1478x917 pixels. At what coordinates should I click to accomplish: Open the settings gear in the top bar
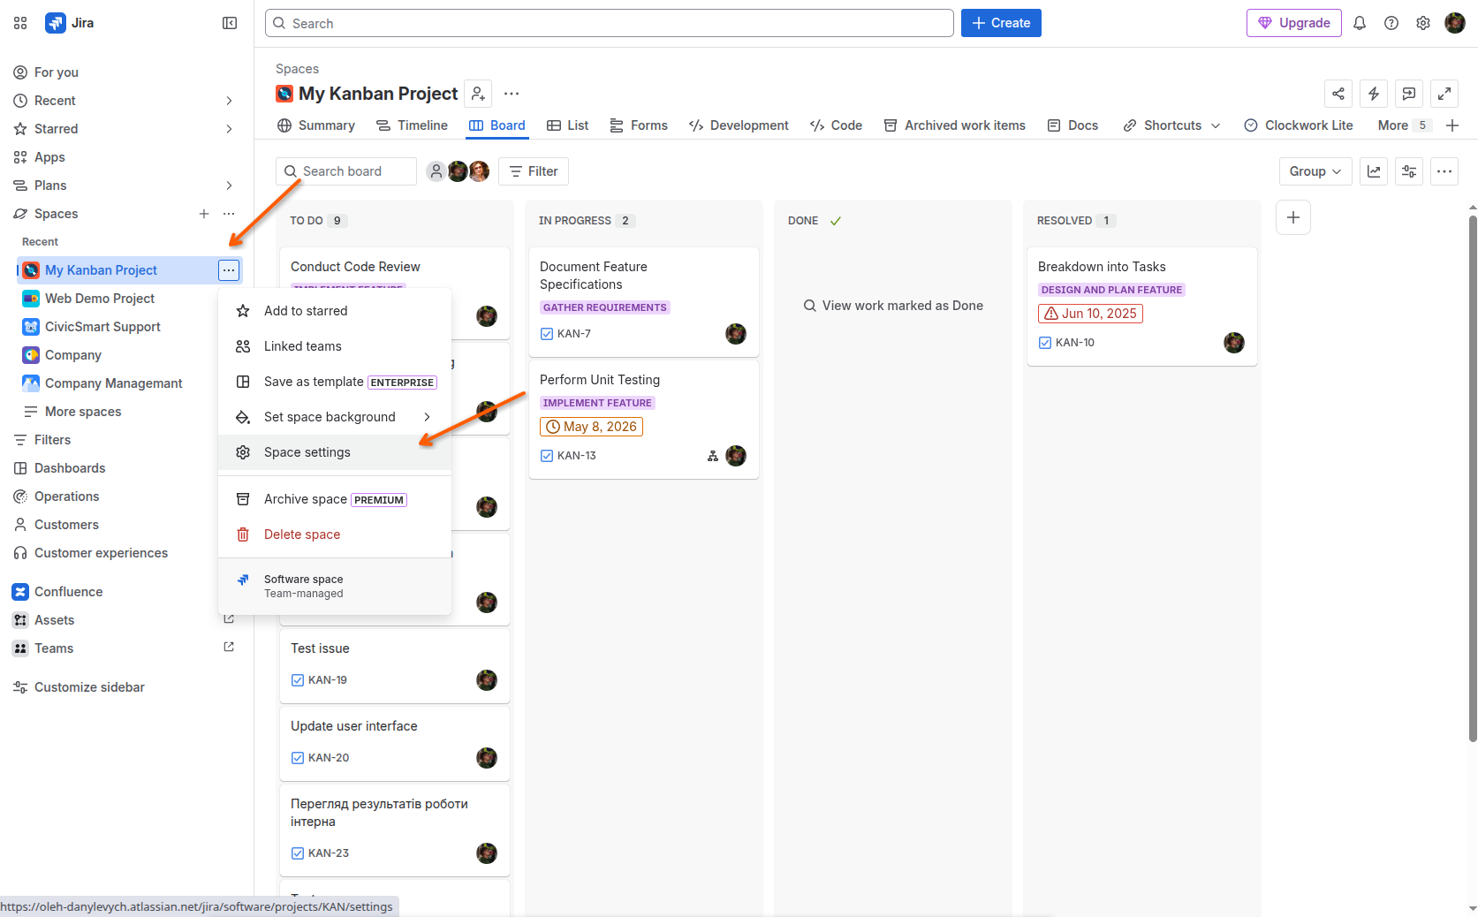coord(1423,23)
